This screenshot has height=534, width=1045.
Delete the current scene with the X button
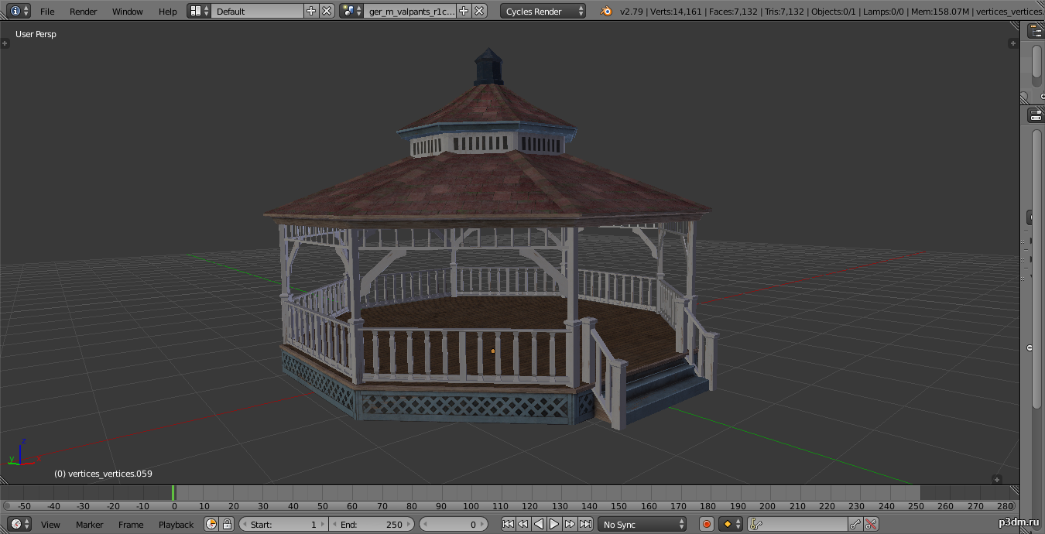click(x=480, y=11)
